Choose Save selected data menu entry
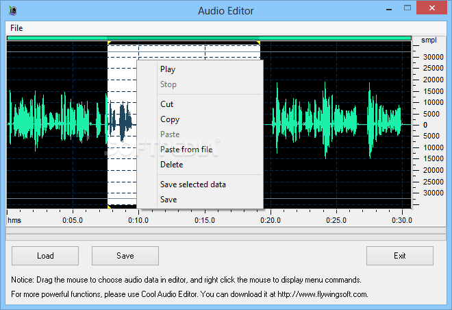Viewport: 452px width, 310px height. tap(193, 184)
